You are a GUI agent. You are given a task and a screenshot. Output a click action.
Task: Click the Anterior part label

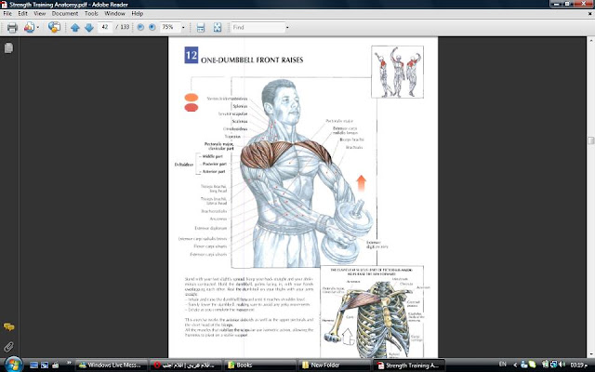[214, 171]
